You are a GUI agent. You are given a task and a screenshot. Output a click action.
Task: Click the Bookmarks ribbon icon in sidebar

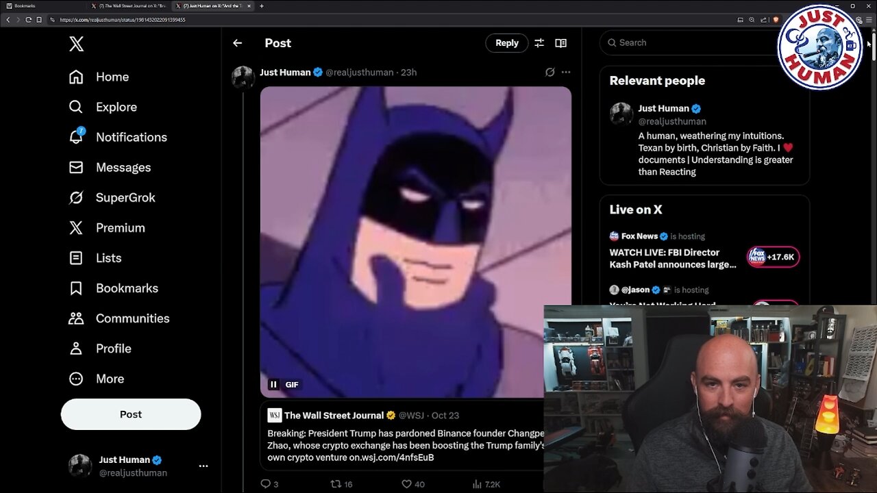point(76,288)
